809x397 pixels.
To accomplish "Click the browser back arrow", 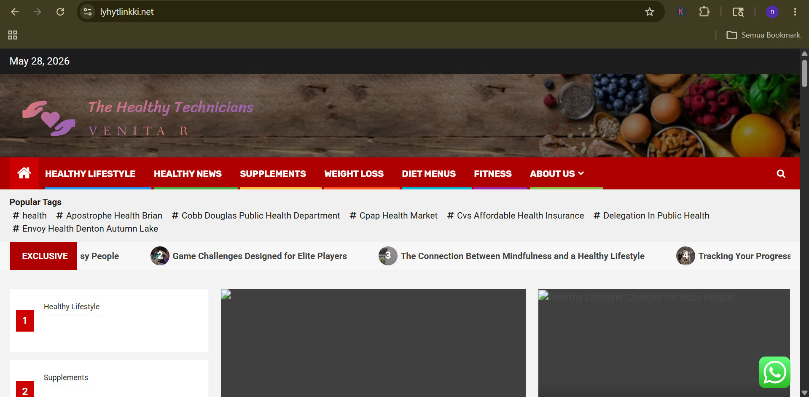I will pyautogui.click(x=15, y=12).
